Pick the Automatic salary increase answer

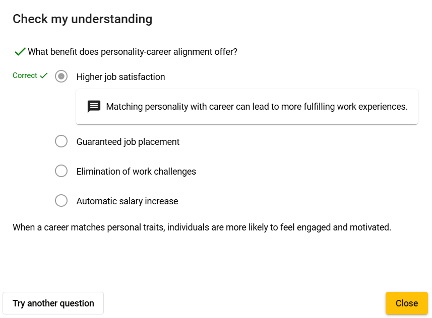tap(61, 200)
